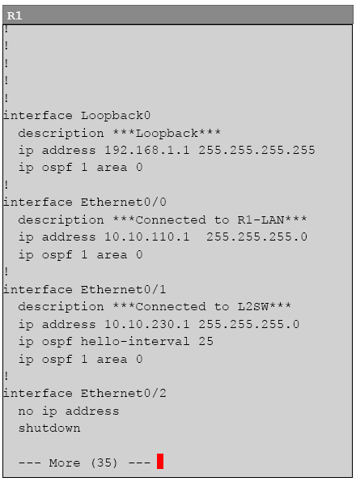Screen dimensions: 356x486
Task: Click the 192.168.1.1 address line
Action: pos(167,151)
